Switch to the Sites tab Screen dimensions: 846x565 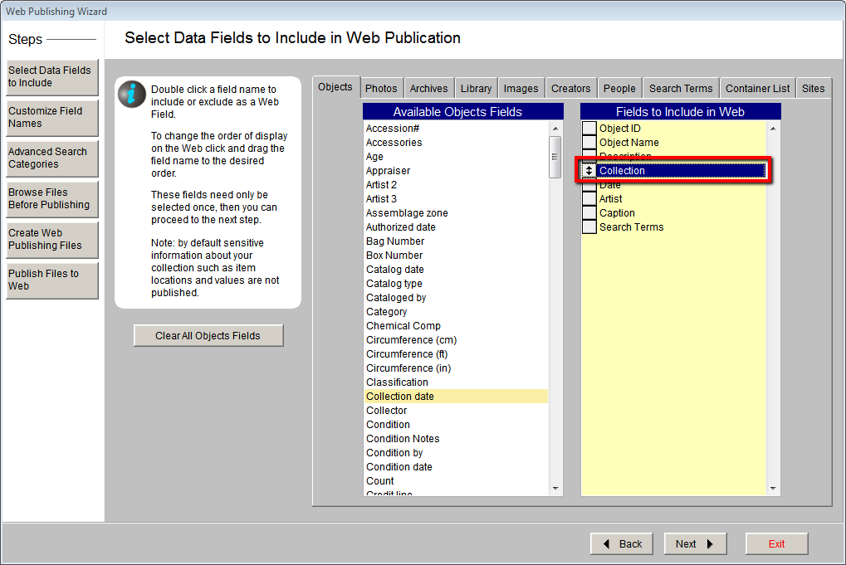(813, 89)
